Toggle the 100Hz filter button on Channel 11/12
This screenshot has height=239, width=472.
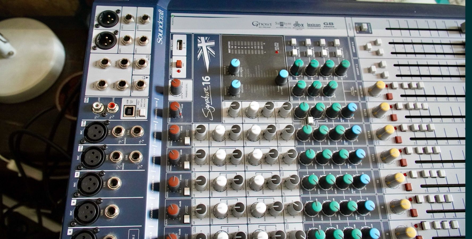pyautogui.click(x=187, y=166)
